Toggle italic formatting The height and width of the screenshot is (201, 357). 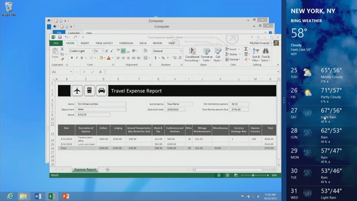click(x=77, y=58)
